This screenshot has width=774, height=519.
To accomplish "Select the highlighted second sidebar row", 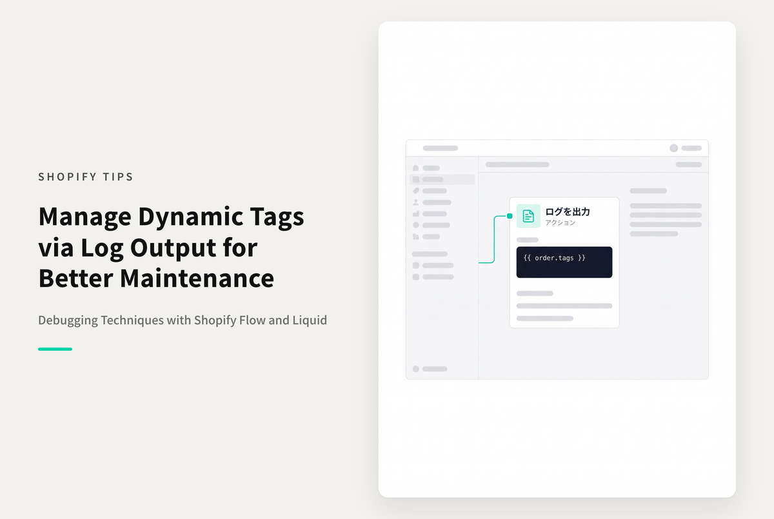I will click(442, 180).
